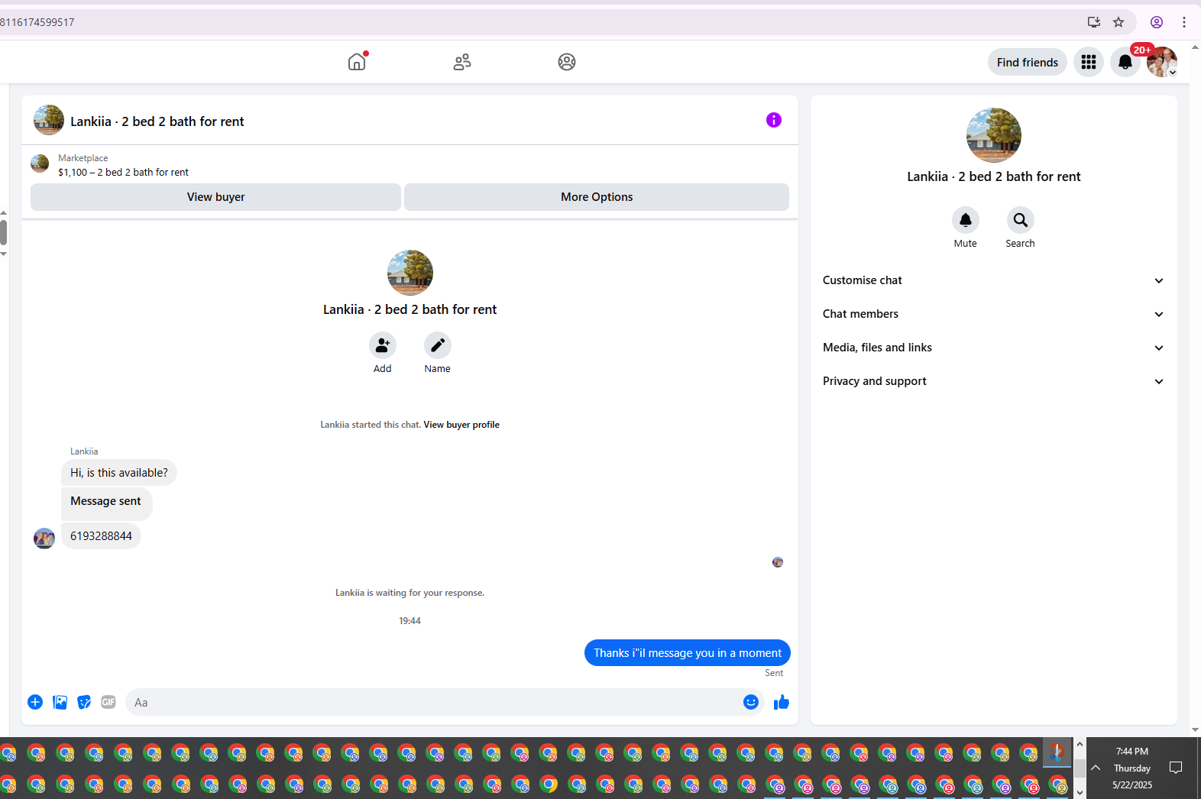Open the GIF picker
The image size is (1201, 799).
click(108, 702)
